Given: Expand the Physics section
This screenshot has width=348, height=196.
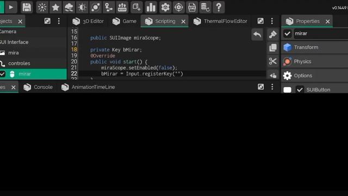Looking at the screenshot, I should click(315, 62).
